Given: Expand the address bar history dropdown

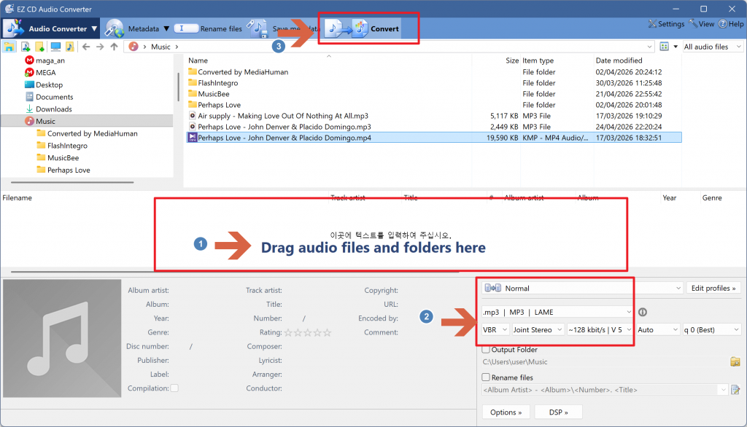Looking at the screenshot, I should coord(649,47).
